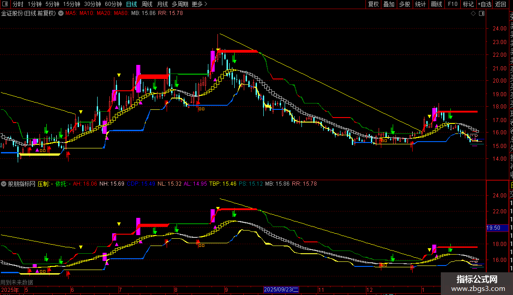
Task: Click the 2025/09/23 date marker on timeline
Action: [281, 289]
